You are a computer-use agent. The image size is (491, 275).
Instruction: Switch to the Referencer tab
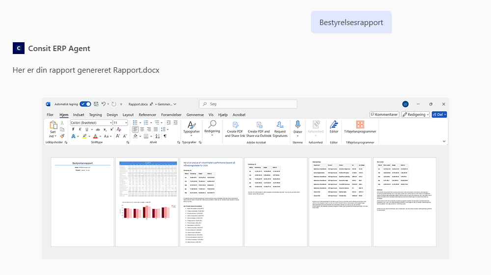[x=147, y=115]
